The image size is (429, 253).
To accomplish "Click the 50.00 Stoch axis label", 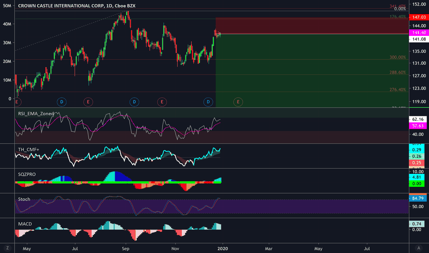I will [x=418, y=207].
